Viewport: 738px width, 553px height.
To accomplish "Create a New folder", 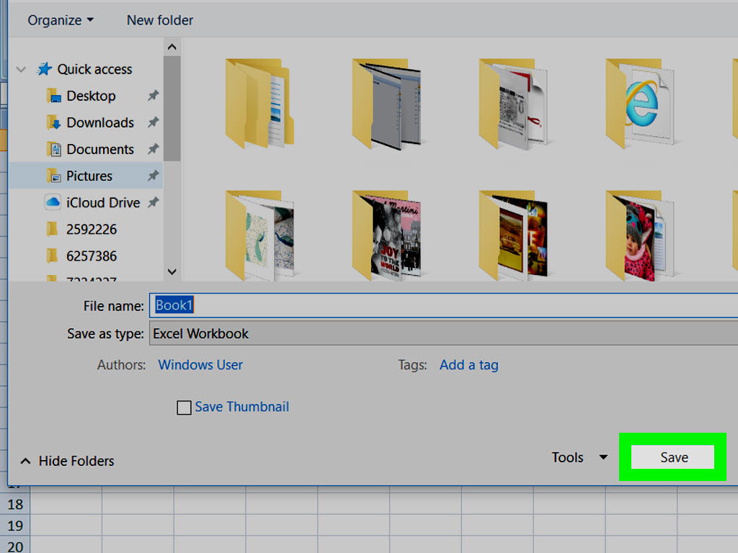I will tap(159, 20).
